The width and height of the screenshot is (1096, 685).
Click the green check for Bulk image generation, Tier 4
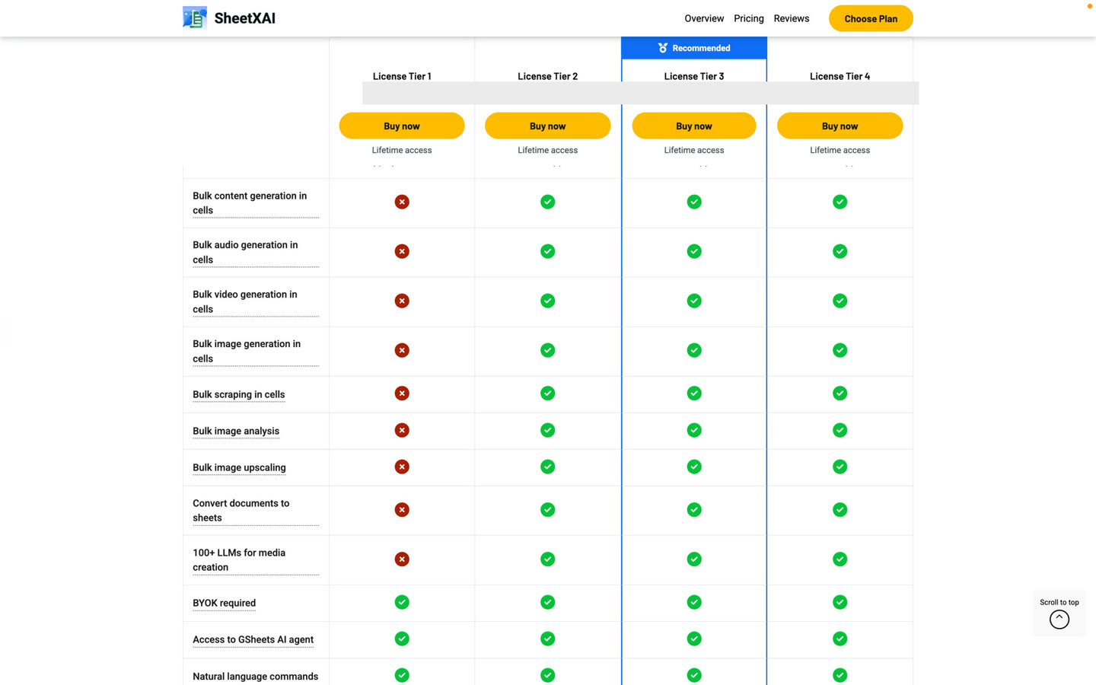[x=840, y=350]
